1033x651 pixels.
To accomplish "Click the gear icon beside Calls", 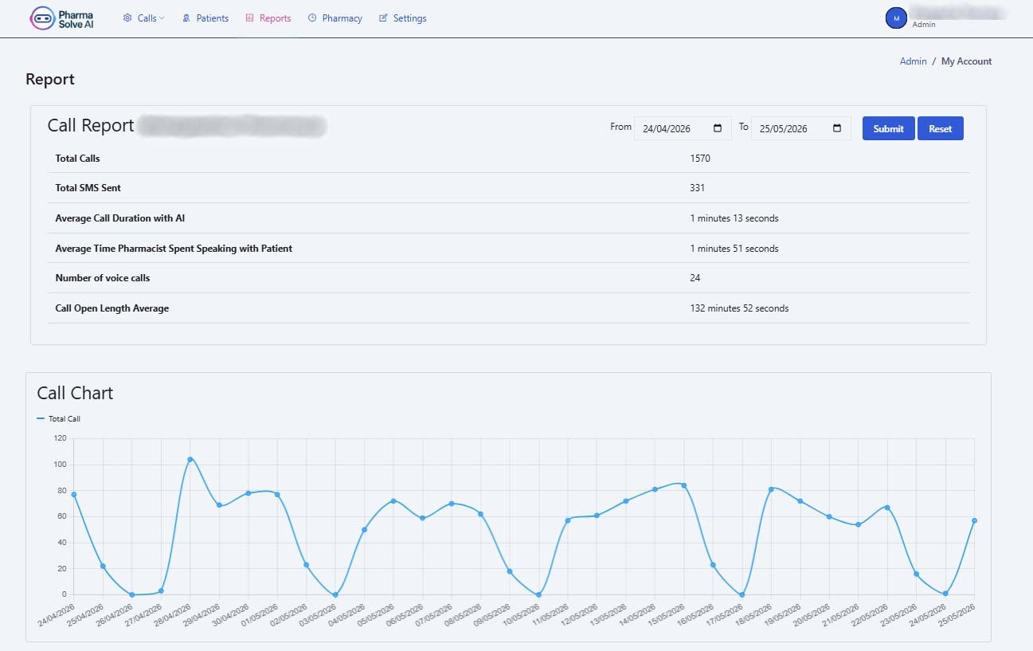I will [x=127, y=18].
